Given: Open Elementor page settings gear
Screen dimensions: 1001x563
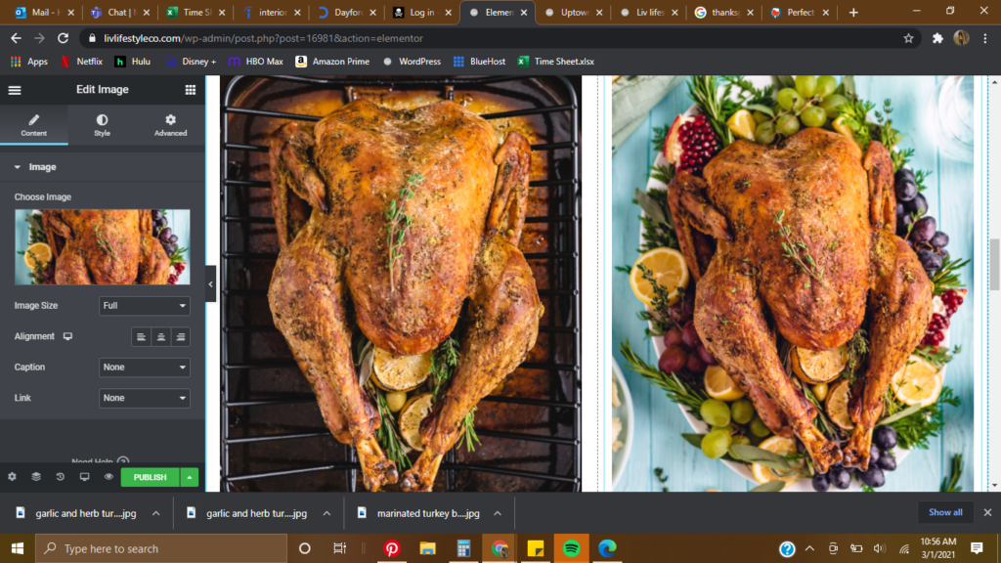Looking at the screenshot, I should pyautogui.click(x=12, y=477).
